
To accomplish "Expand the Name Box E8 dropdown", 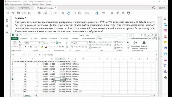I will pos(23,55).
